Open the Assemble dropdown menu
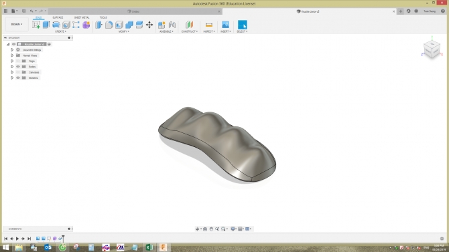 [166, 31]
